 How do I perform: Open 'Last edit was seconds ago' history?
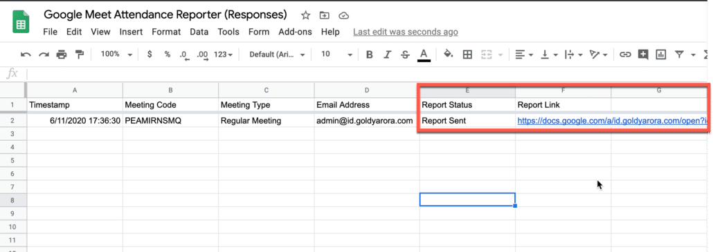pos(406,32)
